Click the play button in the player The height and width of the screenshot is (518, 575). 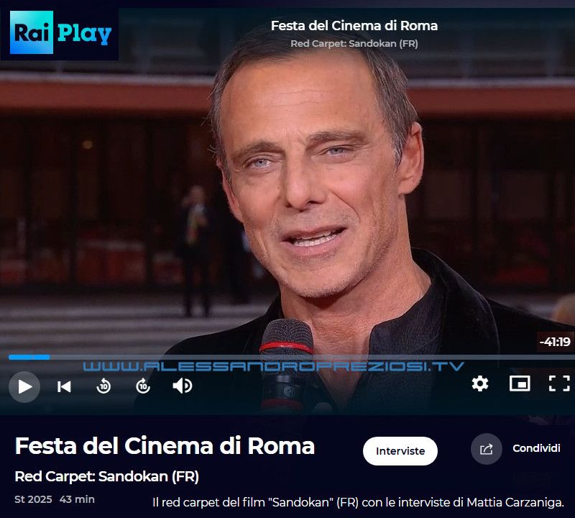coord(24,386)
